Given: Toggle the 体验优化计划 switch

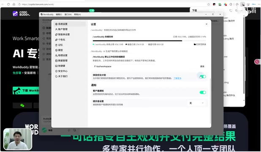Looking at the screenshot, I should pos(203,76).
